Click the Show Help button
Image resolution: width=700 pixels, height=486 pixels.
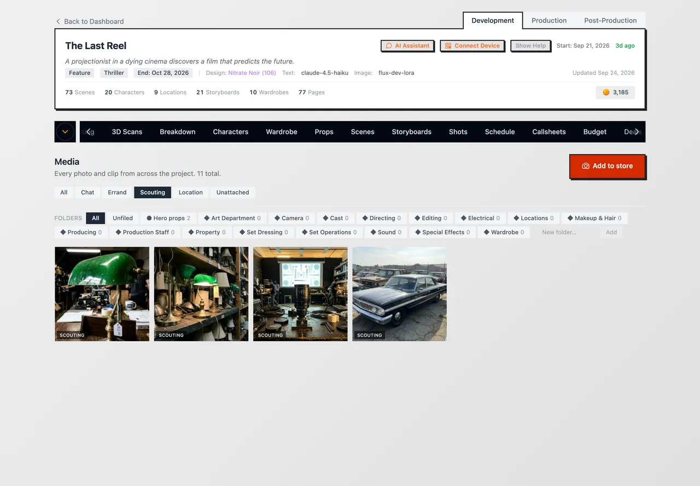coord(530,46)
